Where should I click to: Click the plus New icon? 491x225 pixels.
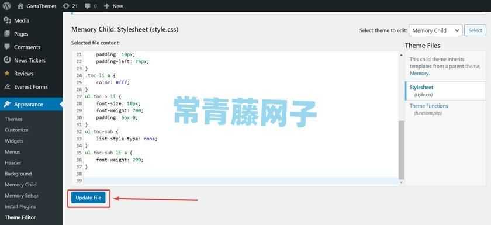coord(106,6)
